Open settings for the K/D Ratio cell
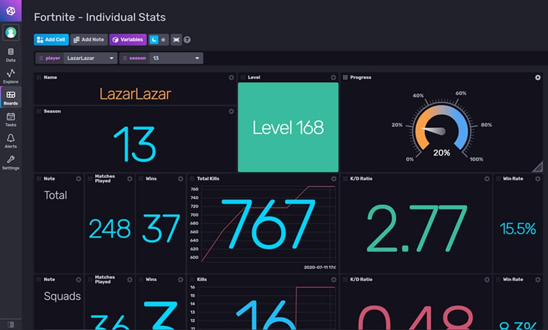548x330 pixels. (486, 179)
